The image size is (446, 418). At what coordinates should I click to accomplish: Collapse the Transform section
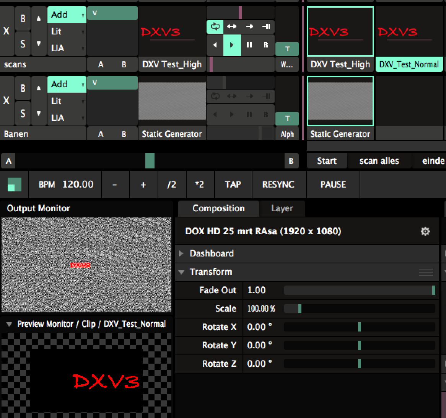182,272
